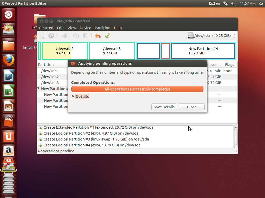Click the Close button in the dialog
Image resolution: width=265 pixels, height=198 pixels.
click(x=192, y=107)
